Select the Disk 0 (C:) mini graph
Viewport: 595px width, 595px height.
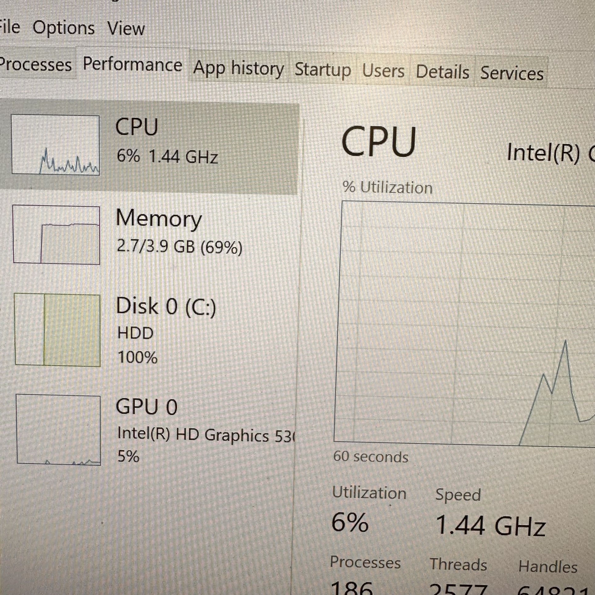point(57,330)
